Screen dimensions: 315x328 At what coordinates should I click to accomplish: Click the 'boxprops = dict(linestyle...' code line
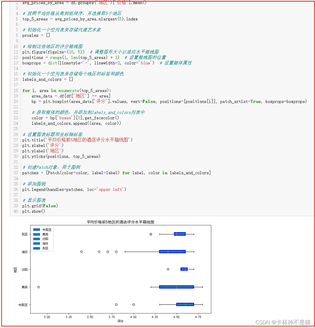click(88, 63)
